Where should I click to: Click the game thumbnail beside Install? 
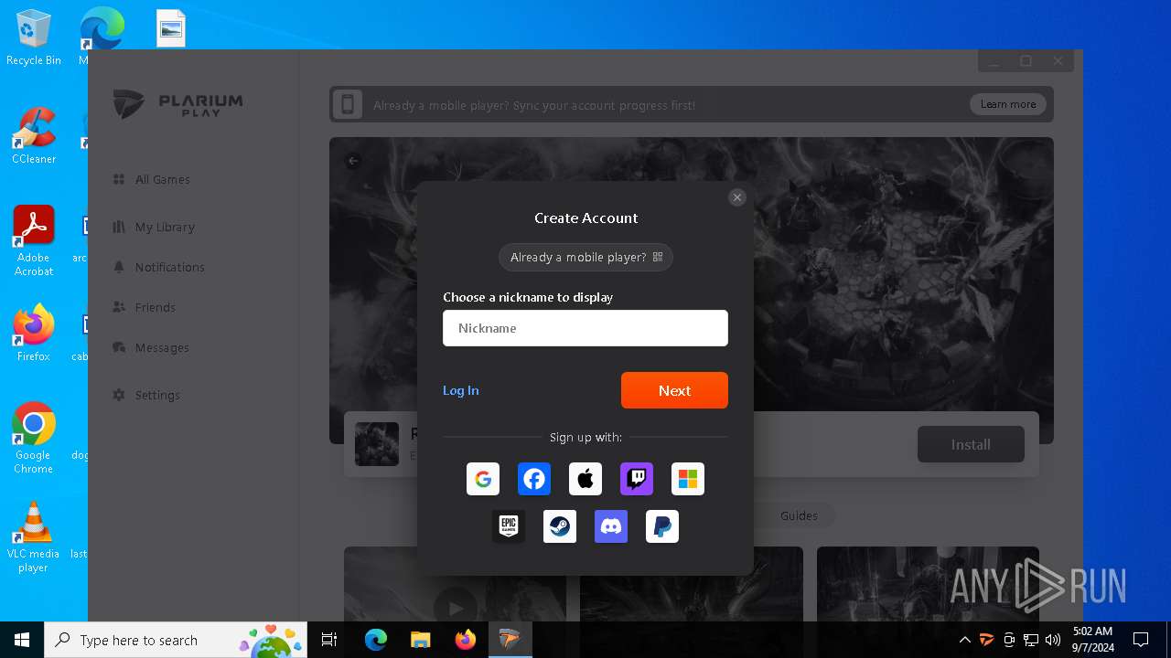pos(377,444)
